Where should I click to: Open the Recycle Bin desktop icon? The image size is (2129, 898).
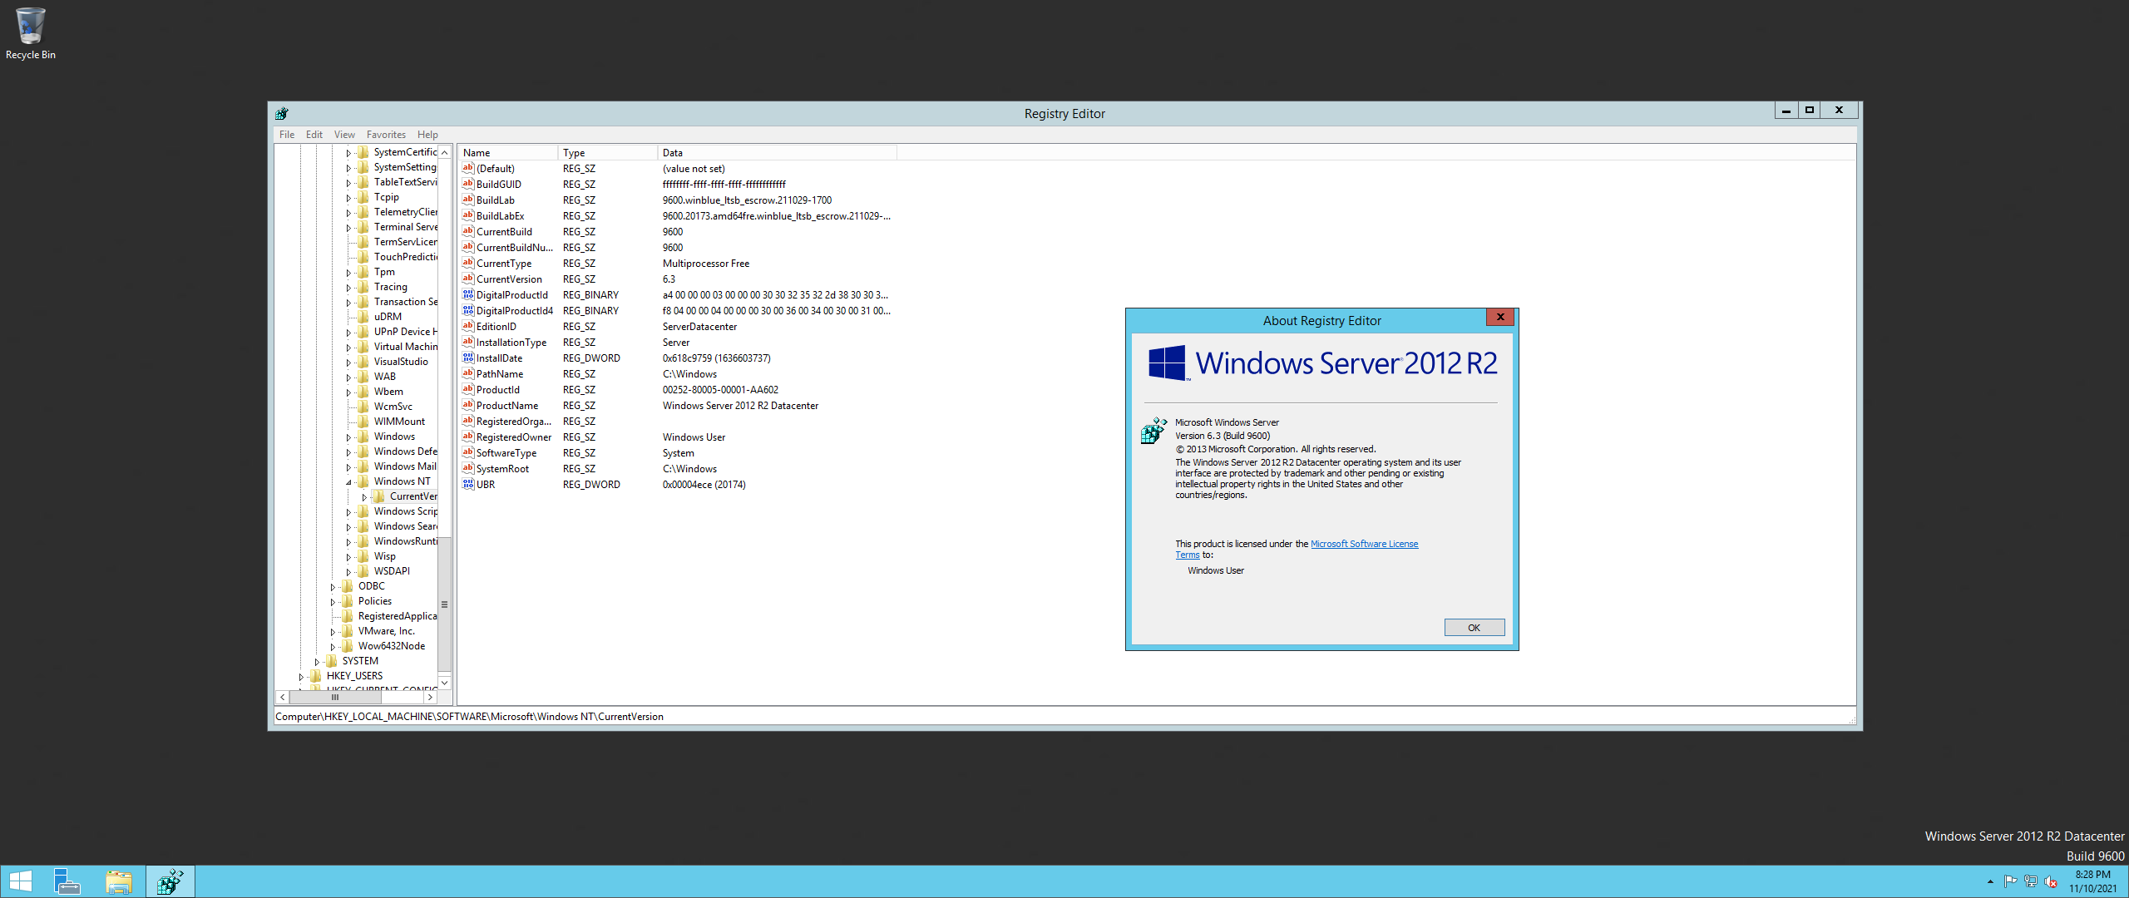click(30, 33)
